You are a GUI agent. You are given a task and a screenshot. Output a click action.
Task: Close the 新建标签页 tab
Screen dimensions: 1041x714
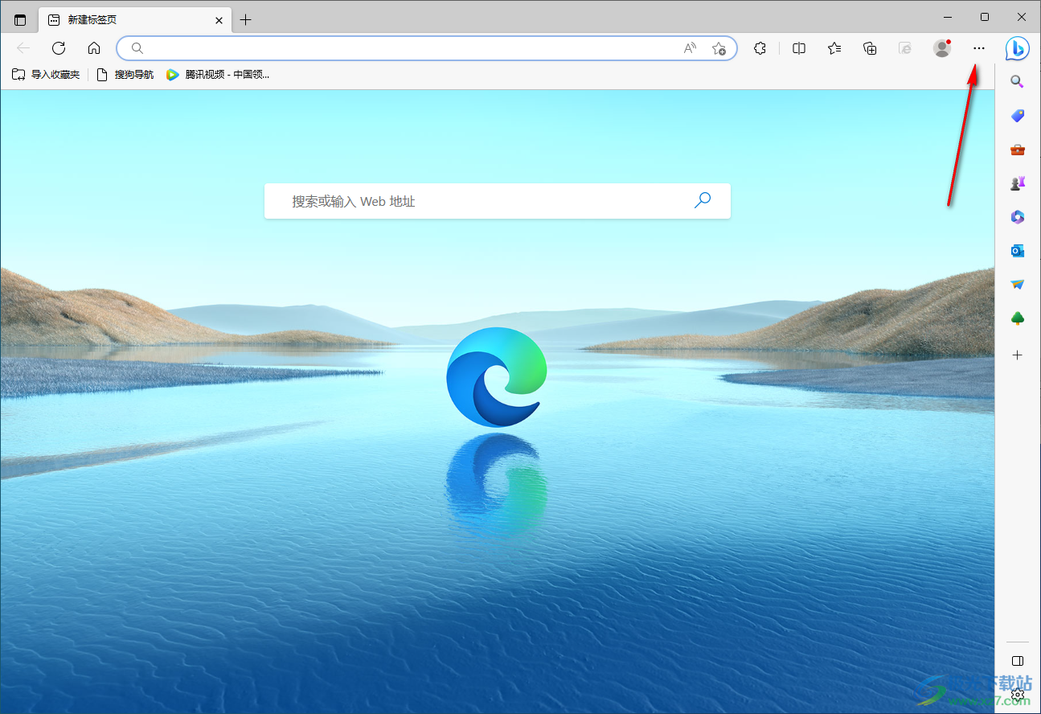(219, 20)
